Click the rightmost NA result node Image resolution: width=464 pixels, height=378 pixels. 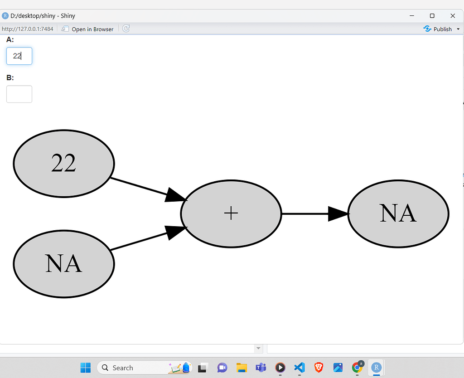click(398, 213)
